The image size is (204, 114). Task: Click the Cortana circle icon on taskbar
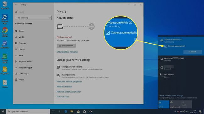point(53,112)
